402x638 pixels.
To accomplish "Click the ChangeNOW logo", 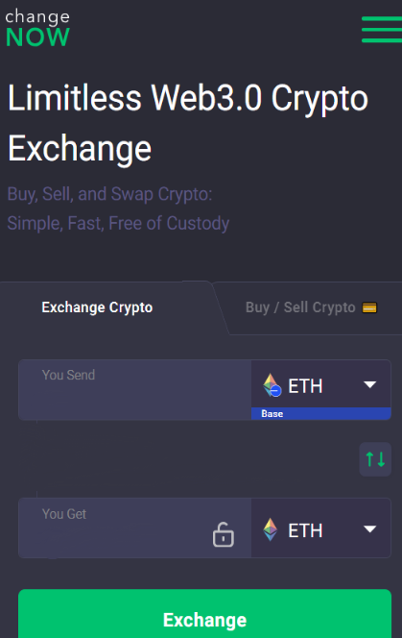I will coord(37,28).
